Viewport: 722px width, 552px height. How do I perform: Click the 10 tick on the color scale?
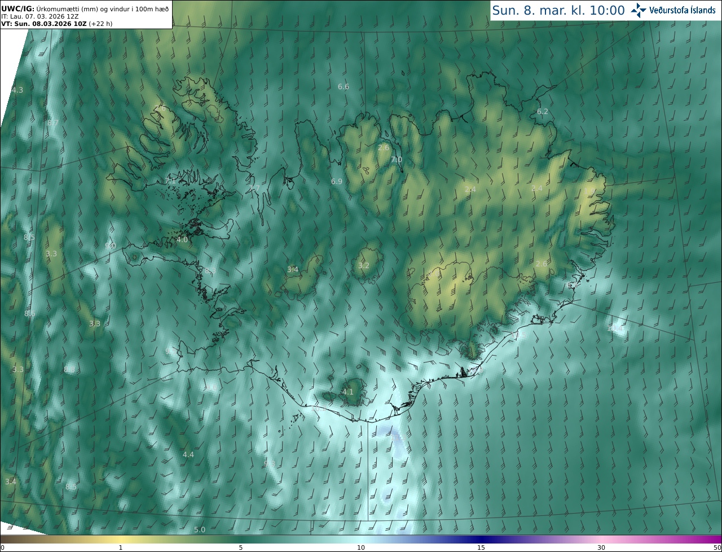tap(361, 547)
